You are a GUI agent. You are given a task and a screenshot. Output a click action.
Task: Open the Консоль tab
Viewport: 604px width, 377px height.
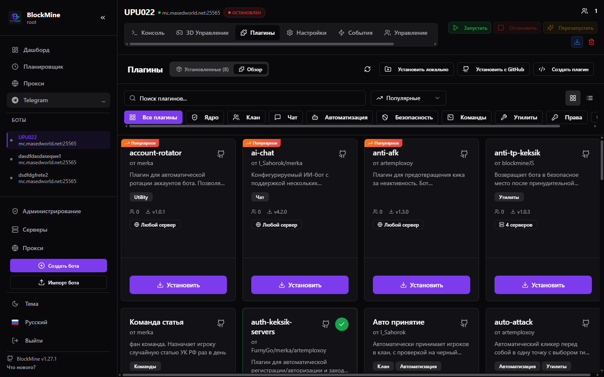click(x=148, y=33)
